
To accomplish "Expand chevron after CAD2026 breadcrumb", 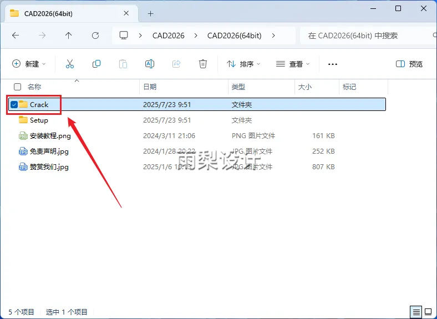I will (x=196, y=36).
